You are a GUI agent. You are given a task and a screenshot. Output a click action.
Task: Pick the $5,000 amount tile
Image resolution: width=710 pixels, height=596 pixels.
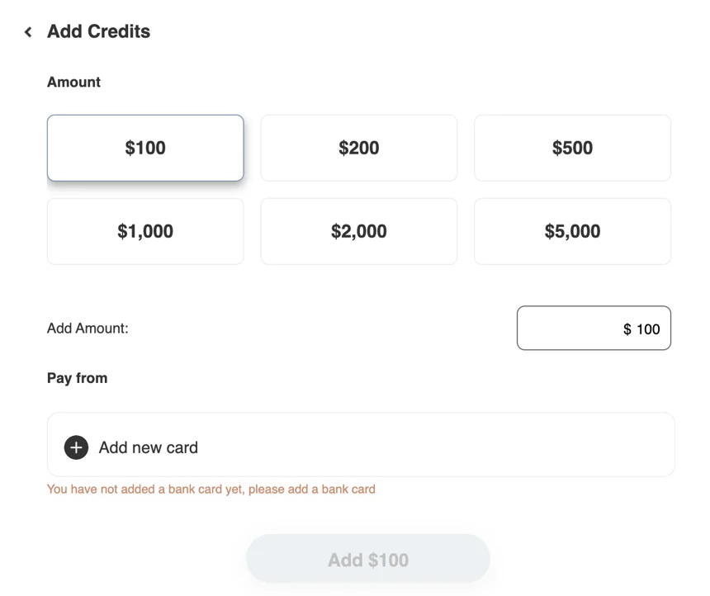coord(572,231)
